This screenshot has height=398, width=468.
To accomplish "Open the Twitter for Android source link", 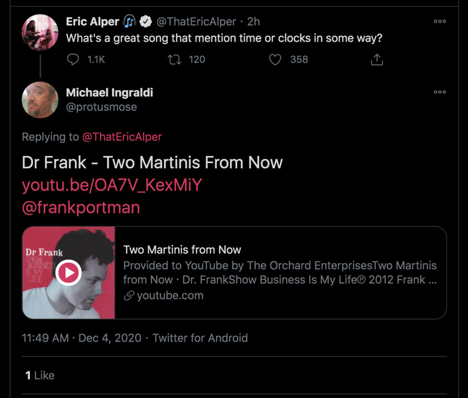I will [x=200, y=338].
